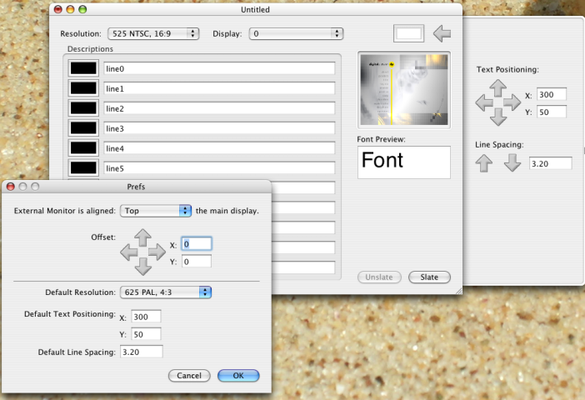This screenshot has height=400, width=585.
Task: Click the line2 description text field
Action: 219,108
